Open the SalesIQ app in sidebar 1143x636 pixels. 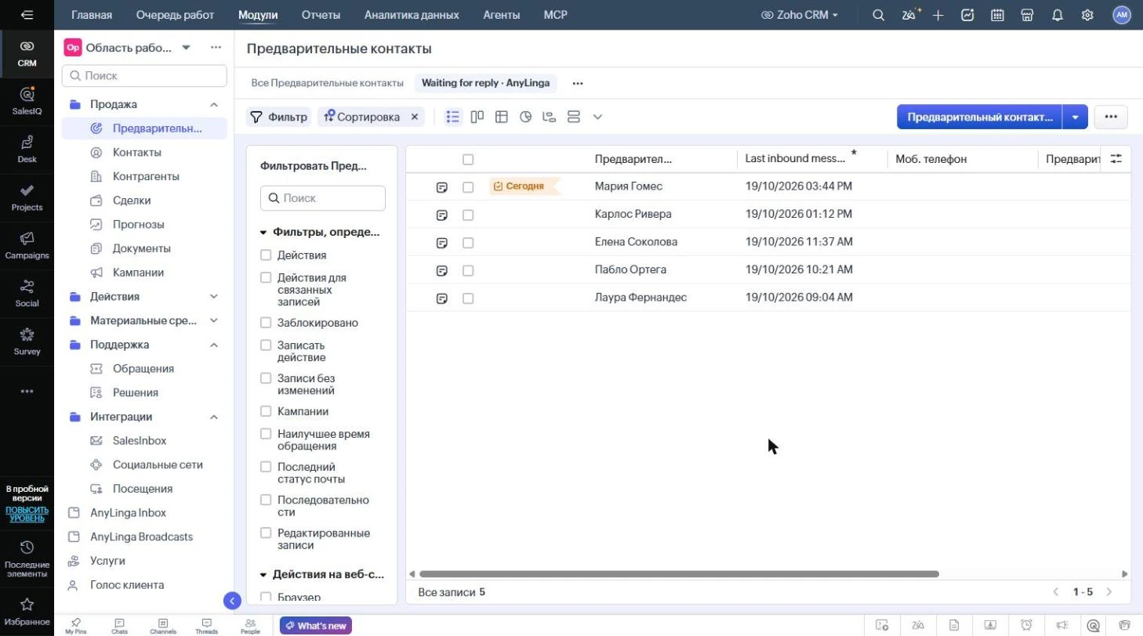(x=27, y=101)
